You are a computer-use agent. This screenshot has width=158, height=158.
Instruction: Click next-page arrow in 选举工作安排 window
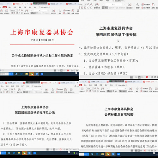coord(124,4)
